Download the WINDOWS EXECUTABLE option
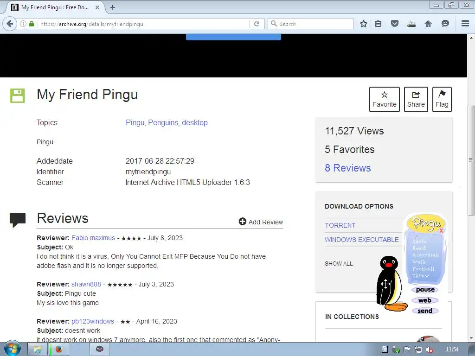The image size is (475, 356). click(x=362, y=240)
